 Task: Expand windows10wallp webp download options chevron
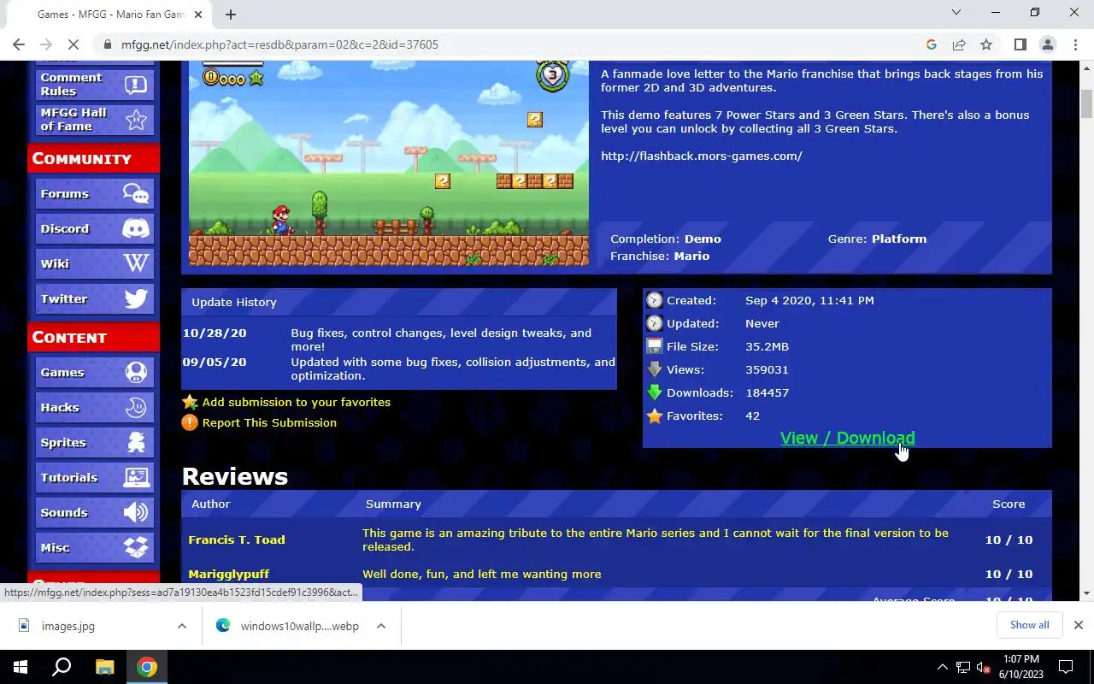(380, 626)
